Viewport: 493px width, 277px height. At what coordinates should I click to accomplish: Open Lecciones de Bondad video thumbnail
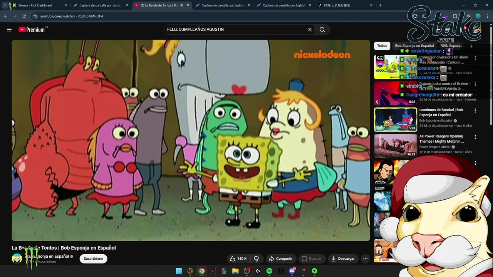396,120
